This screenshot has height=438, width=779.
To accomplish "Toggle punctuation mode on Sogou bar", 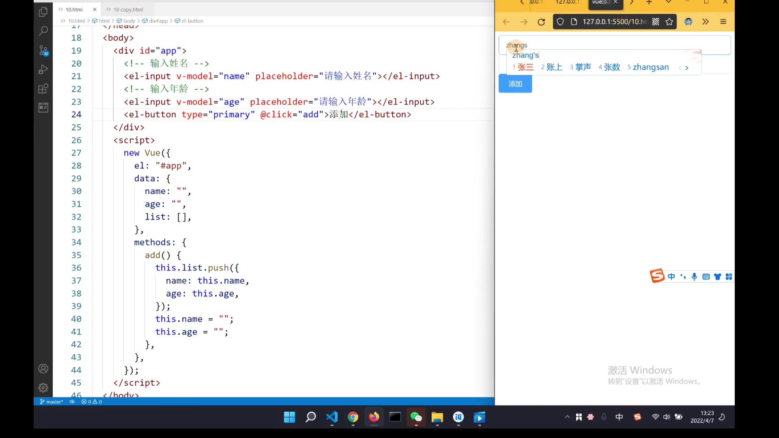I will 683,277.
